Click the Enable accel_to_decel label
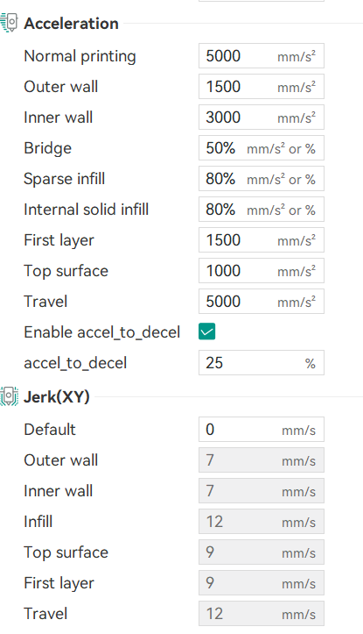This screenshot has height=634, width=363. [102, 332]
